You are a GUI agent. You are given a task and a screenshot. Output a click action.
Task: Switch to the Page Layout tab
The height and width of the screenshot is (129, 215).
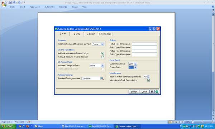[x=35, y=7]
